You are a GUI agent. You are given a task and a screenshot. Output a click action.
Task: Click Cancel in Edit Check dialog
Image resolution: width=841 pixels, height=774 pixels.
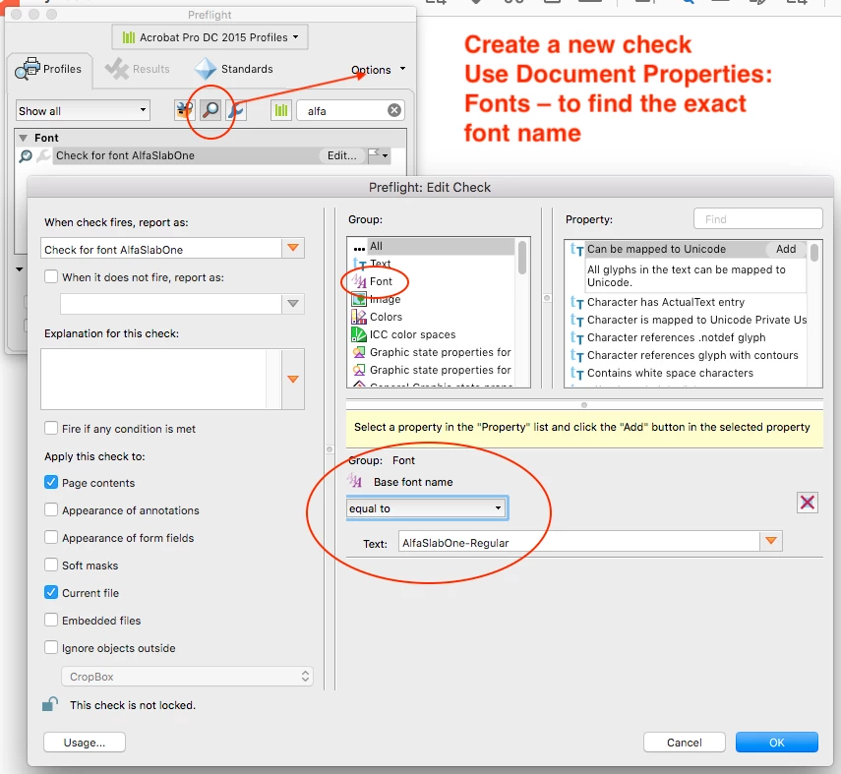[x=684, y=743]
